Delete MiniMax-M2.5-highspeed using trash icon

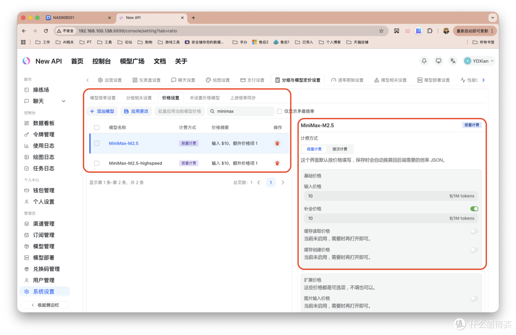pos(277,163)
